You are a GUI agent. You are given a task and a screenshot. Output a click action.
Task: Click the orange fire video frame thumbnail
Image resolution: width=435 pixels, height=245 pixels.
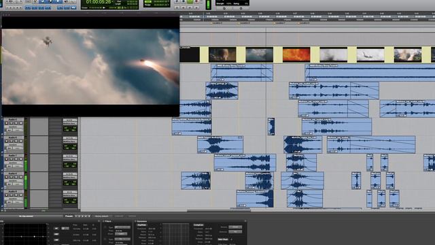pyautogui.click(x=296, y=54)
